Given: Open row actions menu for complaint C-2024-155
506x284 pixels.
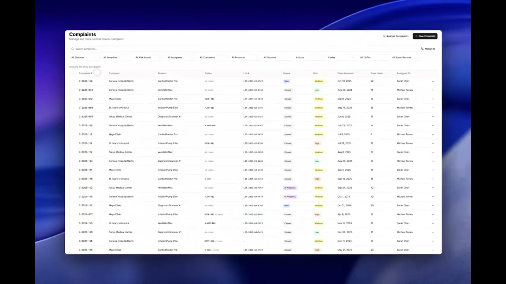Looking at the screenshot, I should click(433, 223).
